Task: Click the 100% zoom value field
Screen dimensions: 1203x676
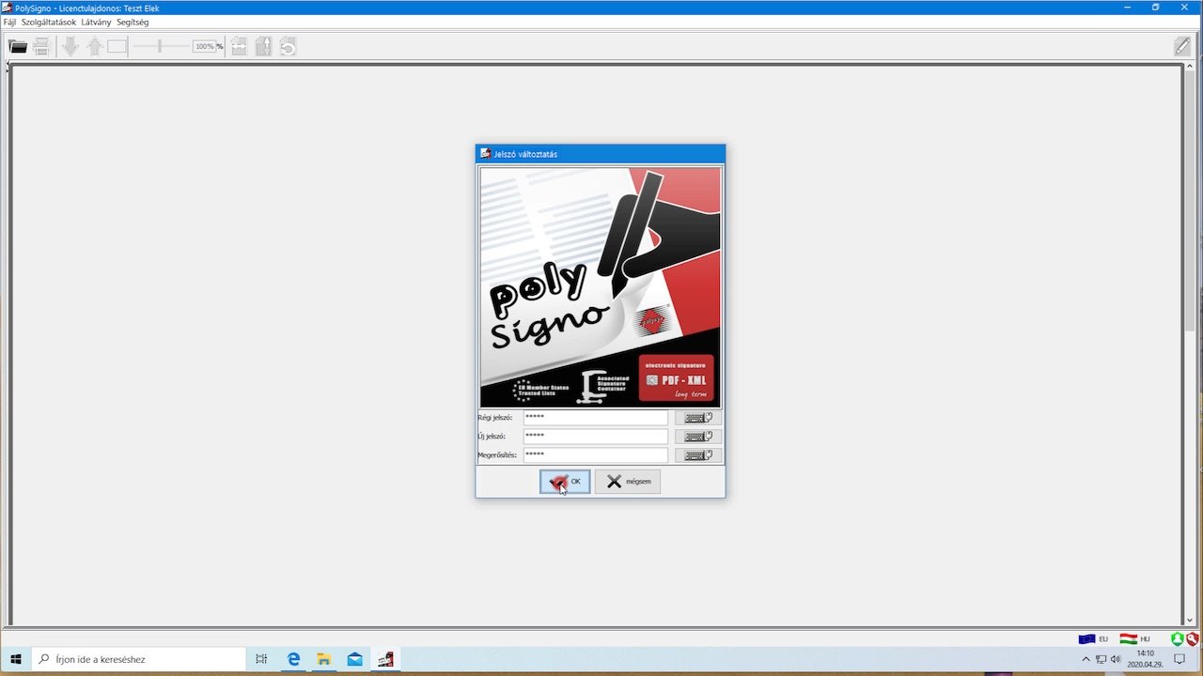Action: click(204, 46)
